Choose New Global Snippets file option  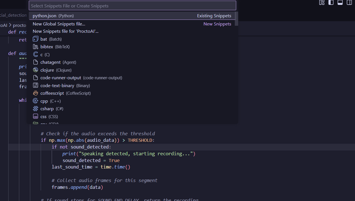pos(133,24)
